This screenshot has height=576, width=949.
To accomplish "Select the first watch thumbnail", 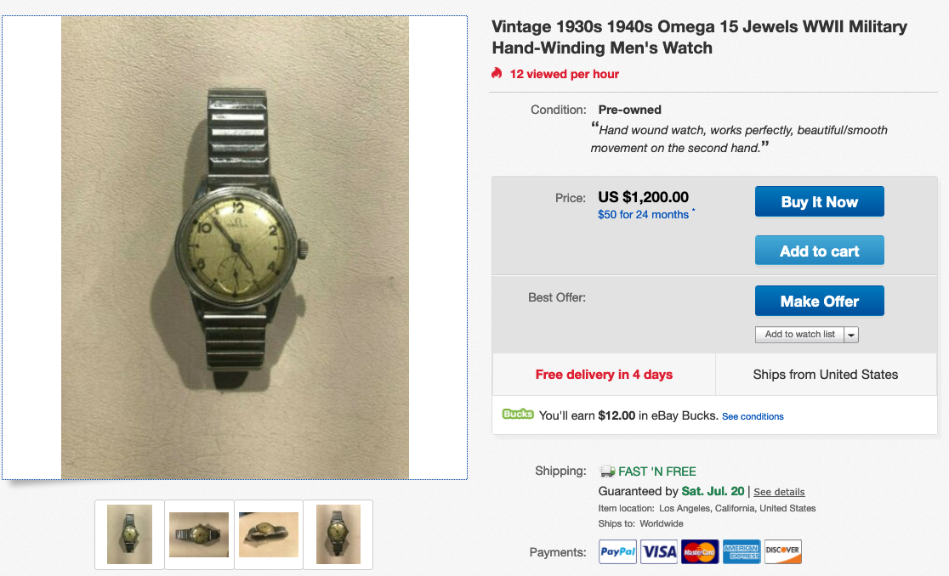I will coord(129,534).
